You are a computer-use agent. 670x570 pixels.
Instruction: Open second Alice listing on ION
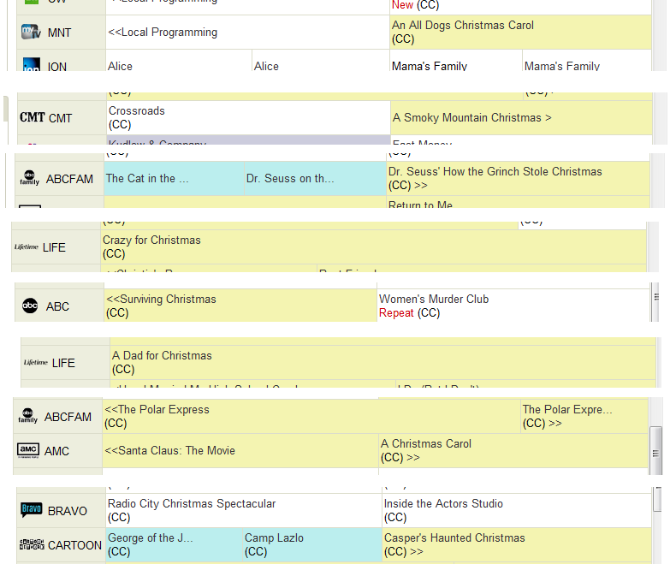pos(321,61)
